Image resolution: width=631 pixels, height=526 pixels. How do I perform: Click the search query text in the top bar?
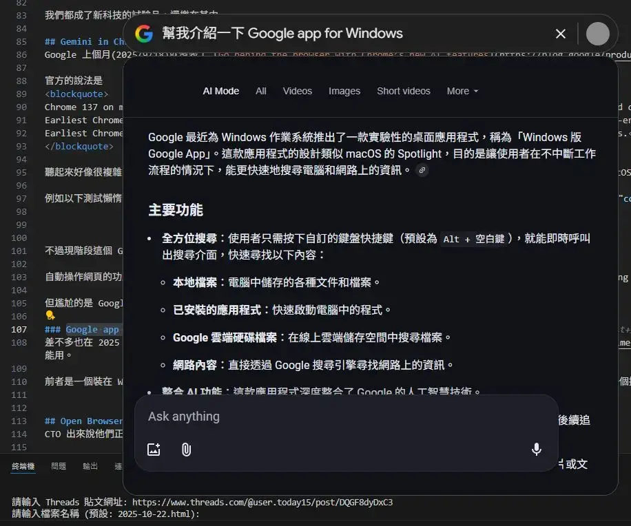pyautogui.click(x=282, y=34)
